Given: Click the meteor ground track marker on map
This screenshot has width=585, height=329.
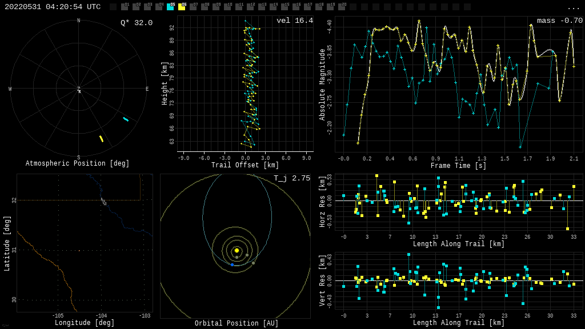Looking at the screenshot, I should click(x=103, y=202).
